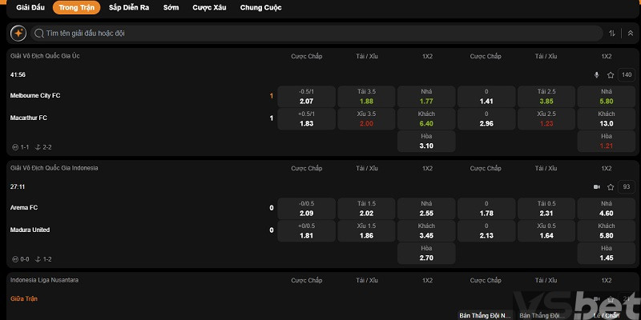Open the Cược Xâu tab
The height and width of the screenshot is (320, 641).
tap(208, 8)
